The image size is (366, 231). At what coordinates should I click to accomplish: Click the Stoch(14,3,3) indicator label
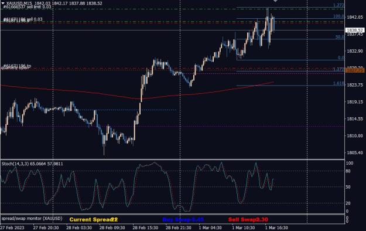point(32,164)
